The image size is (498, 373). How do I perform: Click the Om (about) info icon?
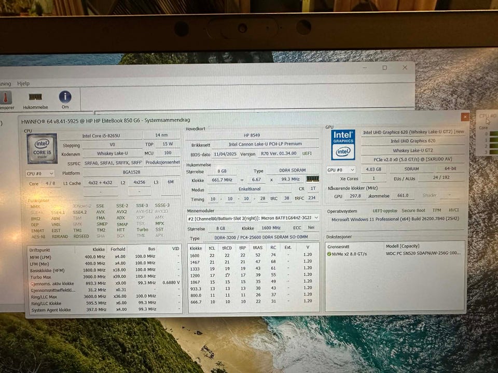click(65, 100)
